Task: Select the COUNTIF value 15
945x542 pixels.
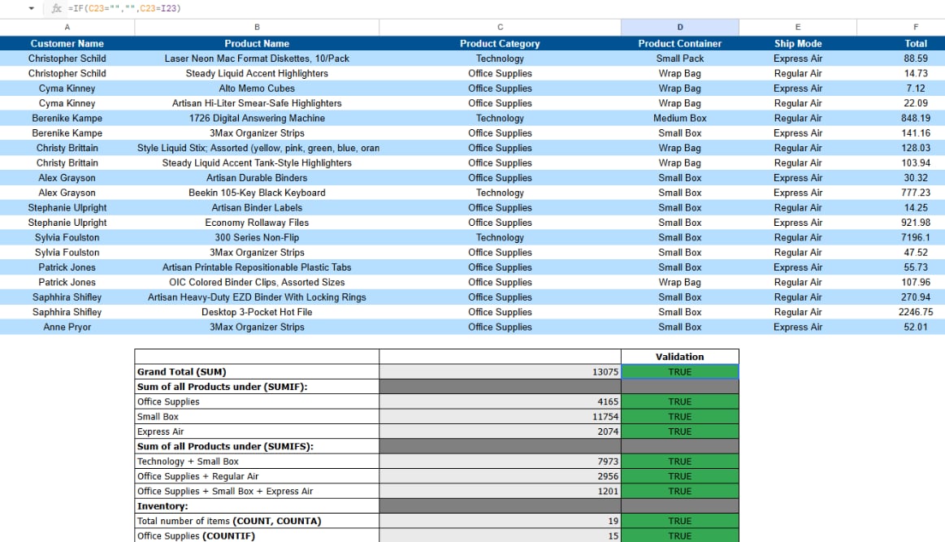Action: [501, 535]
